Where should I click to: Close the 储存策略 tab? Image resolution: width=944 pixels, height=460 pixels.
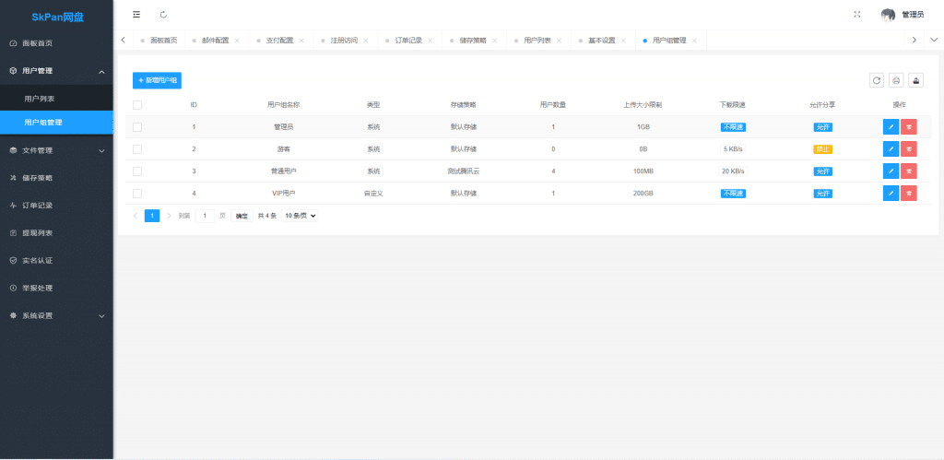[494, 41]
